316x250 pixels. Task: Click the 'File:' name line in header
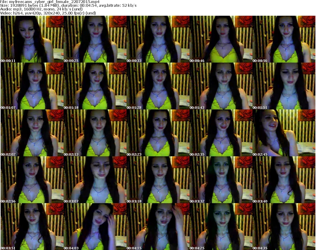pyautogui.click(x=50, y=2)
